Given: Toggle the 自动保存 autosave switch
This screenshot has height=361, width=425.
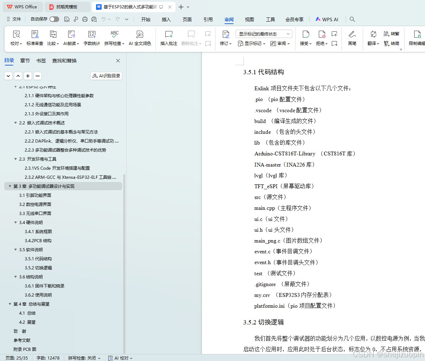Looking at the screenshot, I should pos(54,19).
